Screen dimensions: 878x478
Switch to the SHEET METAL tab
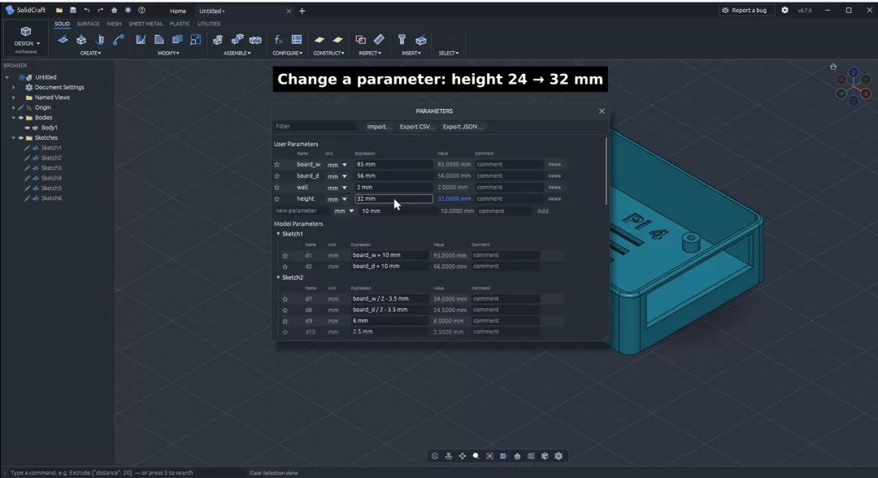146,24
